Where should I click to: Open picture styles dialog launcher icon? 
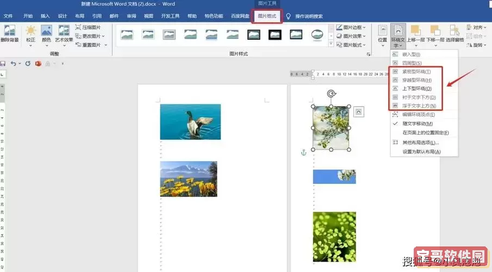369,54
